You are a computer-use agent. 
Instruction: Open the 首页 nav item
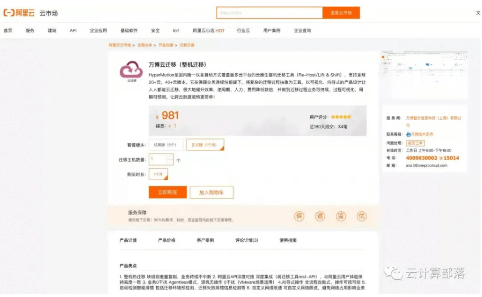coord(8,30)
